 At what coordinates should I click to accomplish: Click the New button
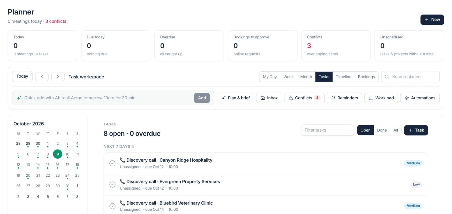tap(432, 20)
